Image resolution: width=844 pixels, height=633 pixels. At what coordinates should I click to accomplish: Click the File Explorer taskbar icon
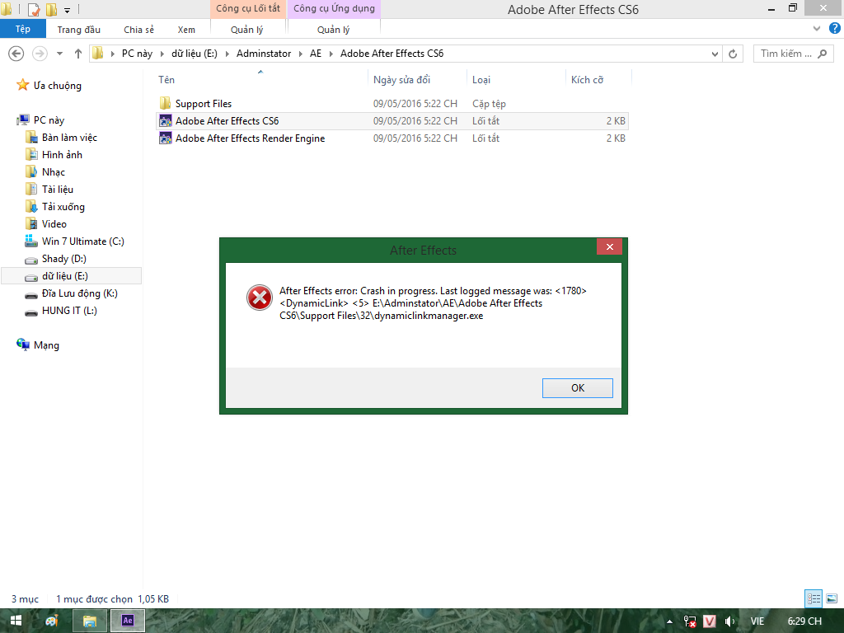tap(90, 621)
